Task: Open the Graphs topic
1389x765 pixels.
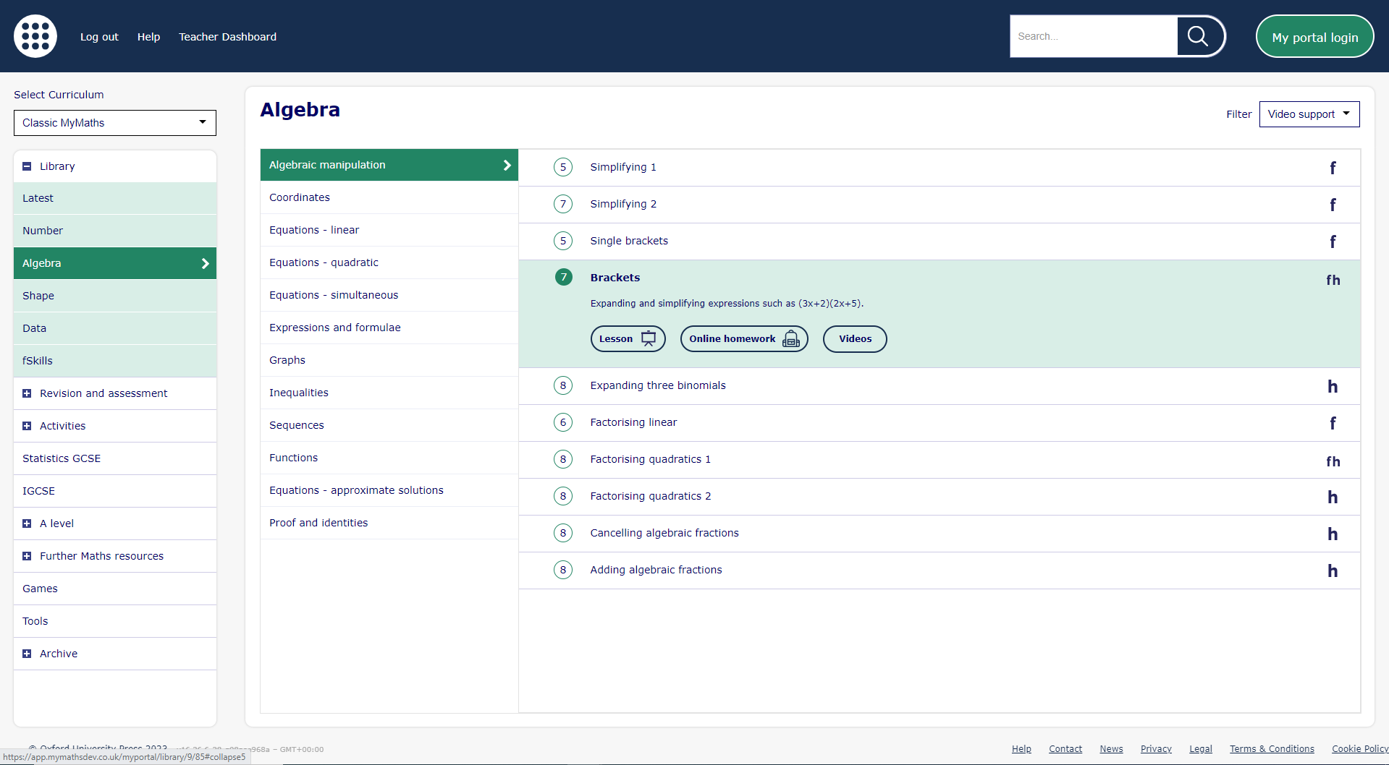Action: (x=389, y=360)
